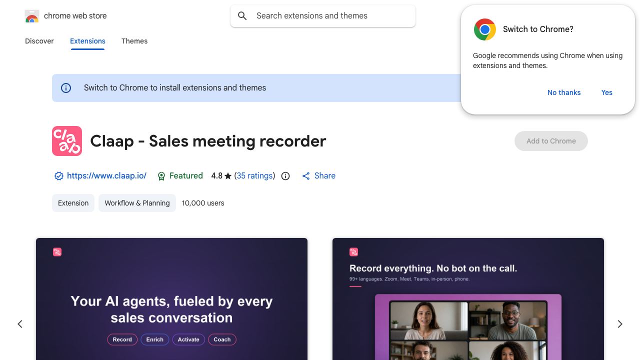Click the Share link text
Screen dimensions: 640x360
tap(325, 176)
